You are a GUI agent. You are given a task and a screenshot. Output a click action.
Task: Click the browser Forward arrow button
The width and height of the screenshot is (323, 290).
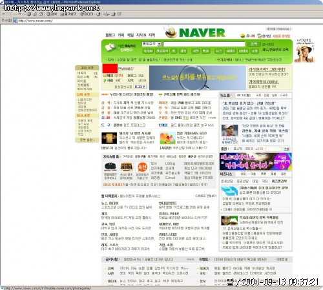tap(19, 14)
